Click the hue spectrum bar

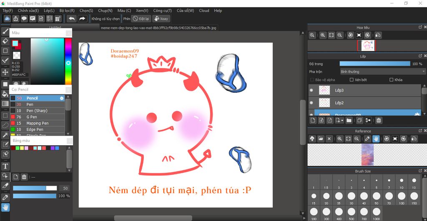point(68,61)
